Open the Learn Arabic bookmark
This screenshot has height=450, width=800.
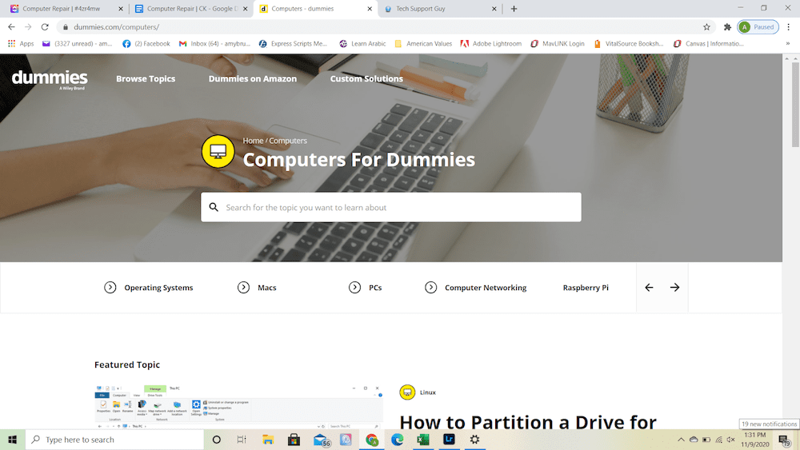(362, 44)
